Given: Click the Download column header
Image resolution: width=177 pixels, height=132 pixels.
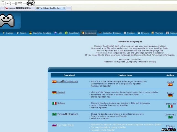Looking at the screenshot, I should [x=69, y=75].
